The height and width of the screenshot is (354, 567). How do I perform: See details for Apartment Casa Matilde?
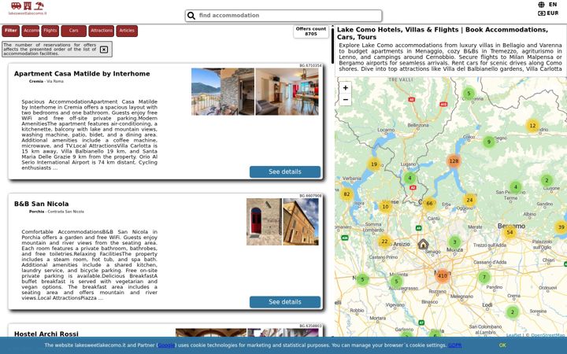coord(285,172)
